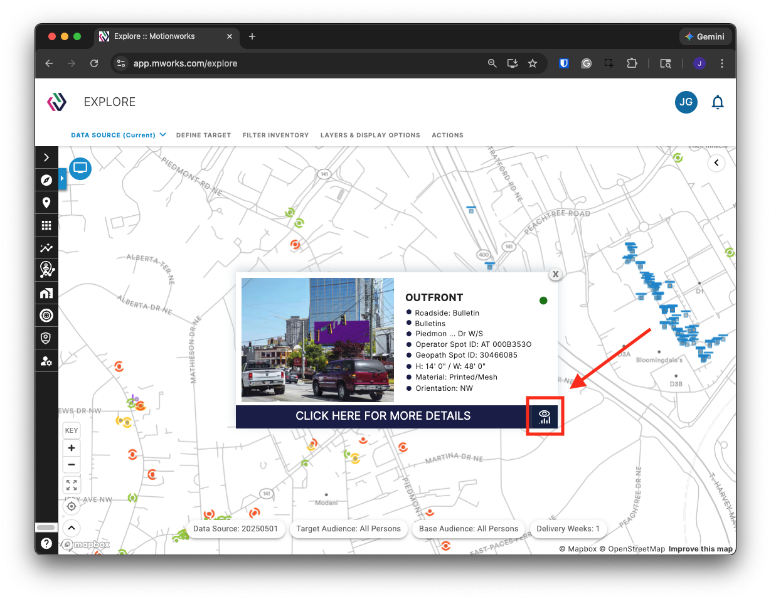Open the sparkle trend chart sidebar icon
771x601 pixels.
[46, 248]
